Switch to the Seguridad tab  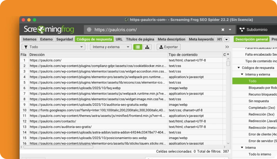[64, 39]
